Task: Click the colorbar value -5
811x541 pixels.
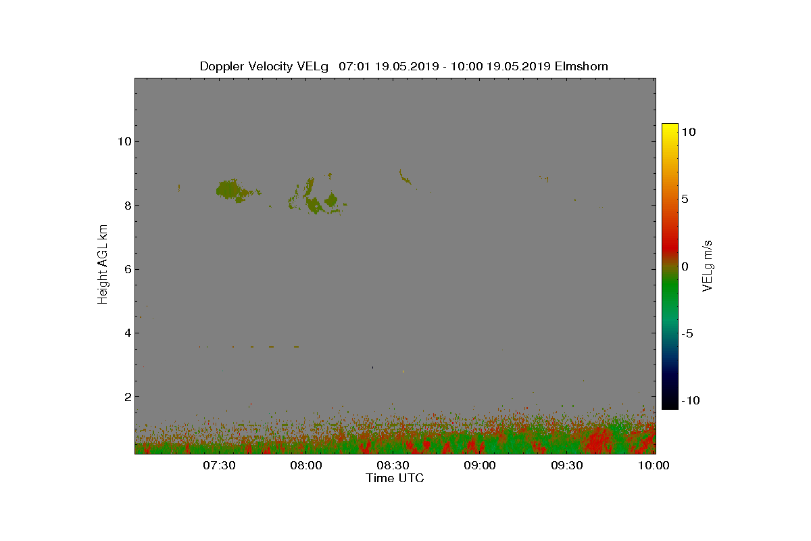Action: click(687, 333)
